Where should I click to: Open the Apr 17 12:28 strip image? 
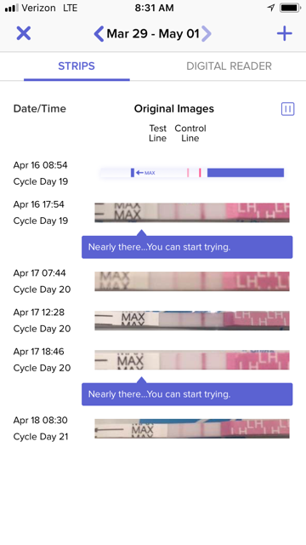(192, 320)
